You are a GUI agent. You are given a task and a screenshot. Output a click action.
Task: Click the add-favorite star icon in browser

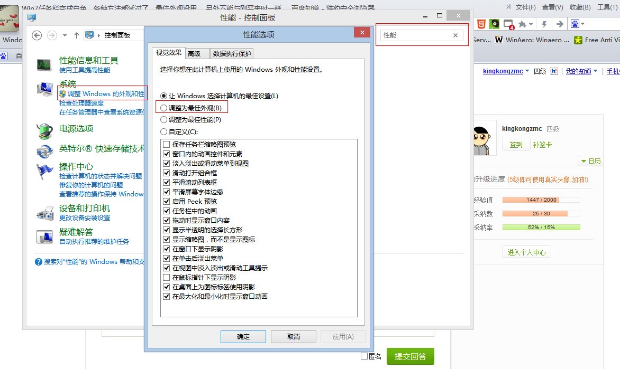point(522,24)
